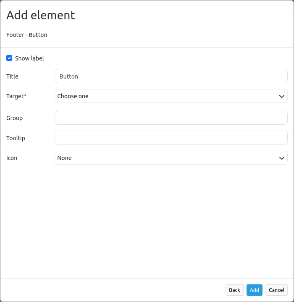Screen dimensions: 294x302
Task: Click the blue Add button
Action: coord(254,290)
